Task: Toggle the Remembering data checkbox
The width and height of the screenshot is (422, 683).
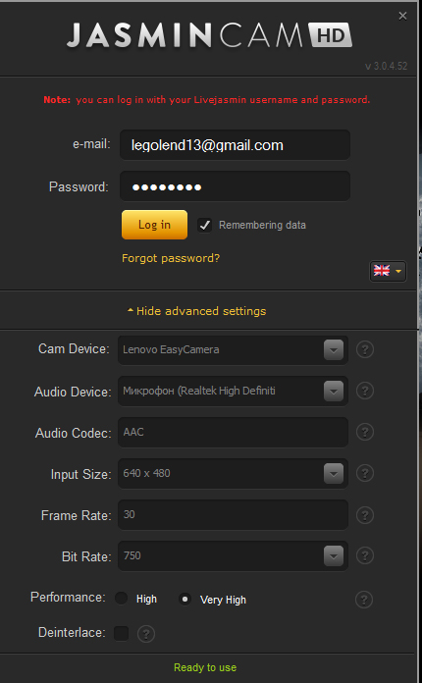Action: (204, 225)
